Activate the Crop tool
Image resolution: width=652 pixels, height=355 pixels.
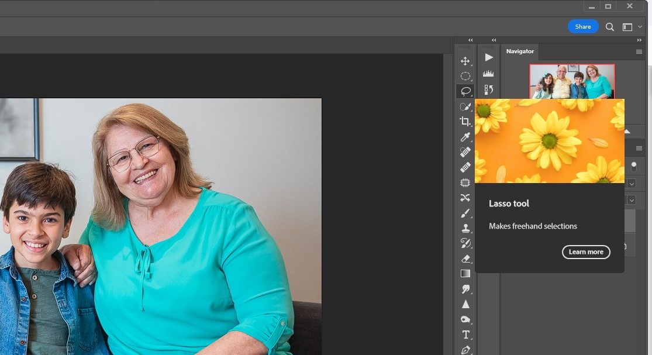tap(465, 122)
